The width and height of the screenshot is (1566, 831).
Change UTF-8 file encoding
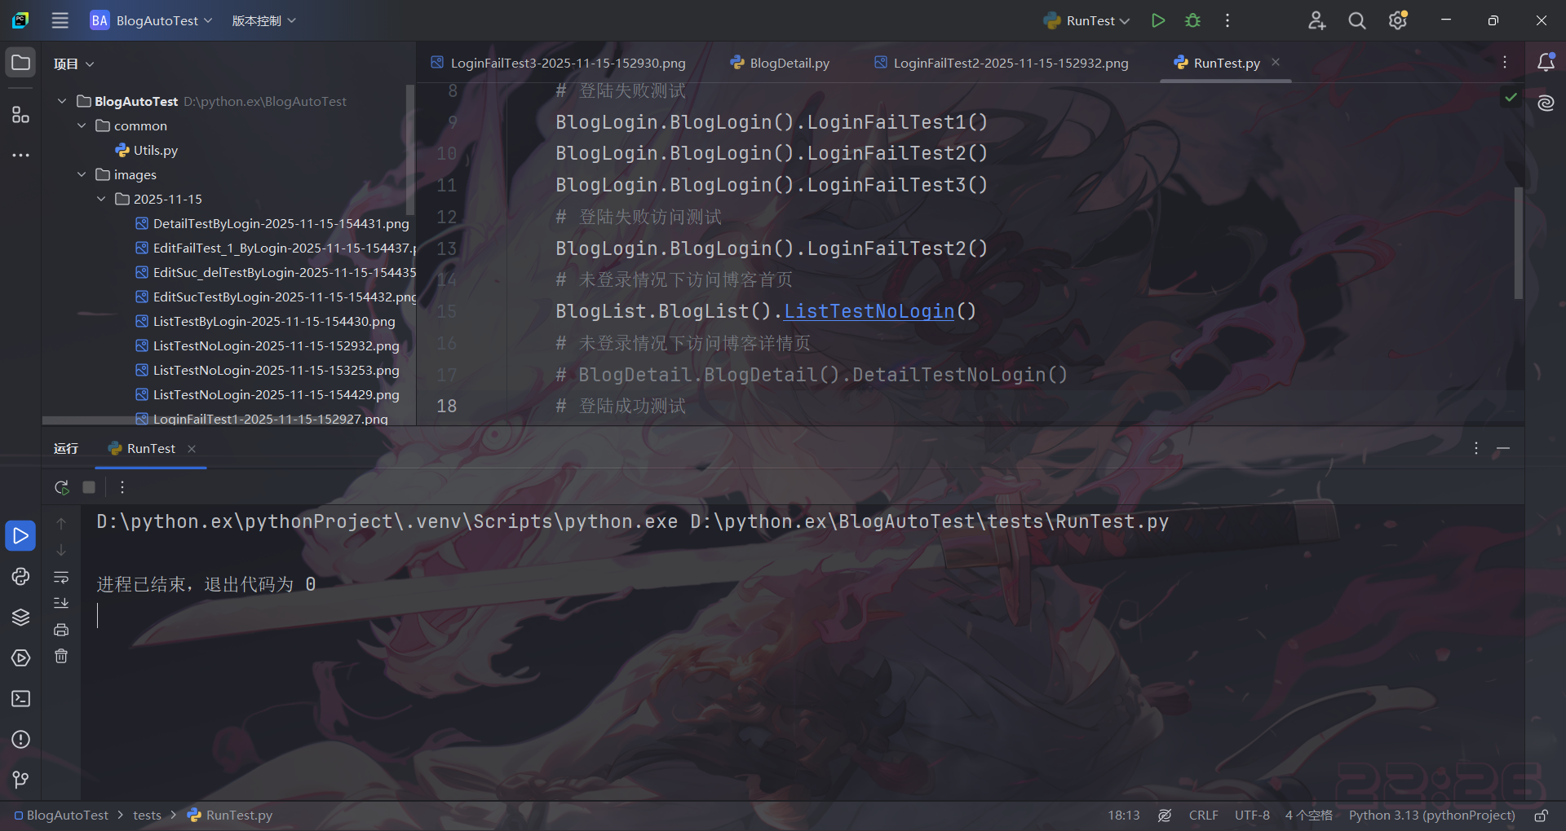1252,816
